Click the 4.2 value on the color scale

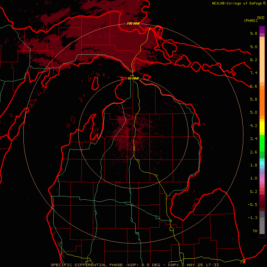tap(254, 126)
